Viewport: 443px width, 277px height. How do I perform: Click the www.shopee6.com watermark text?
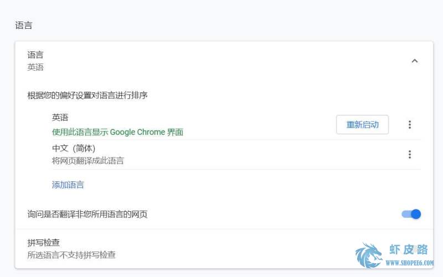click(x=410, y=263)
